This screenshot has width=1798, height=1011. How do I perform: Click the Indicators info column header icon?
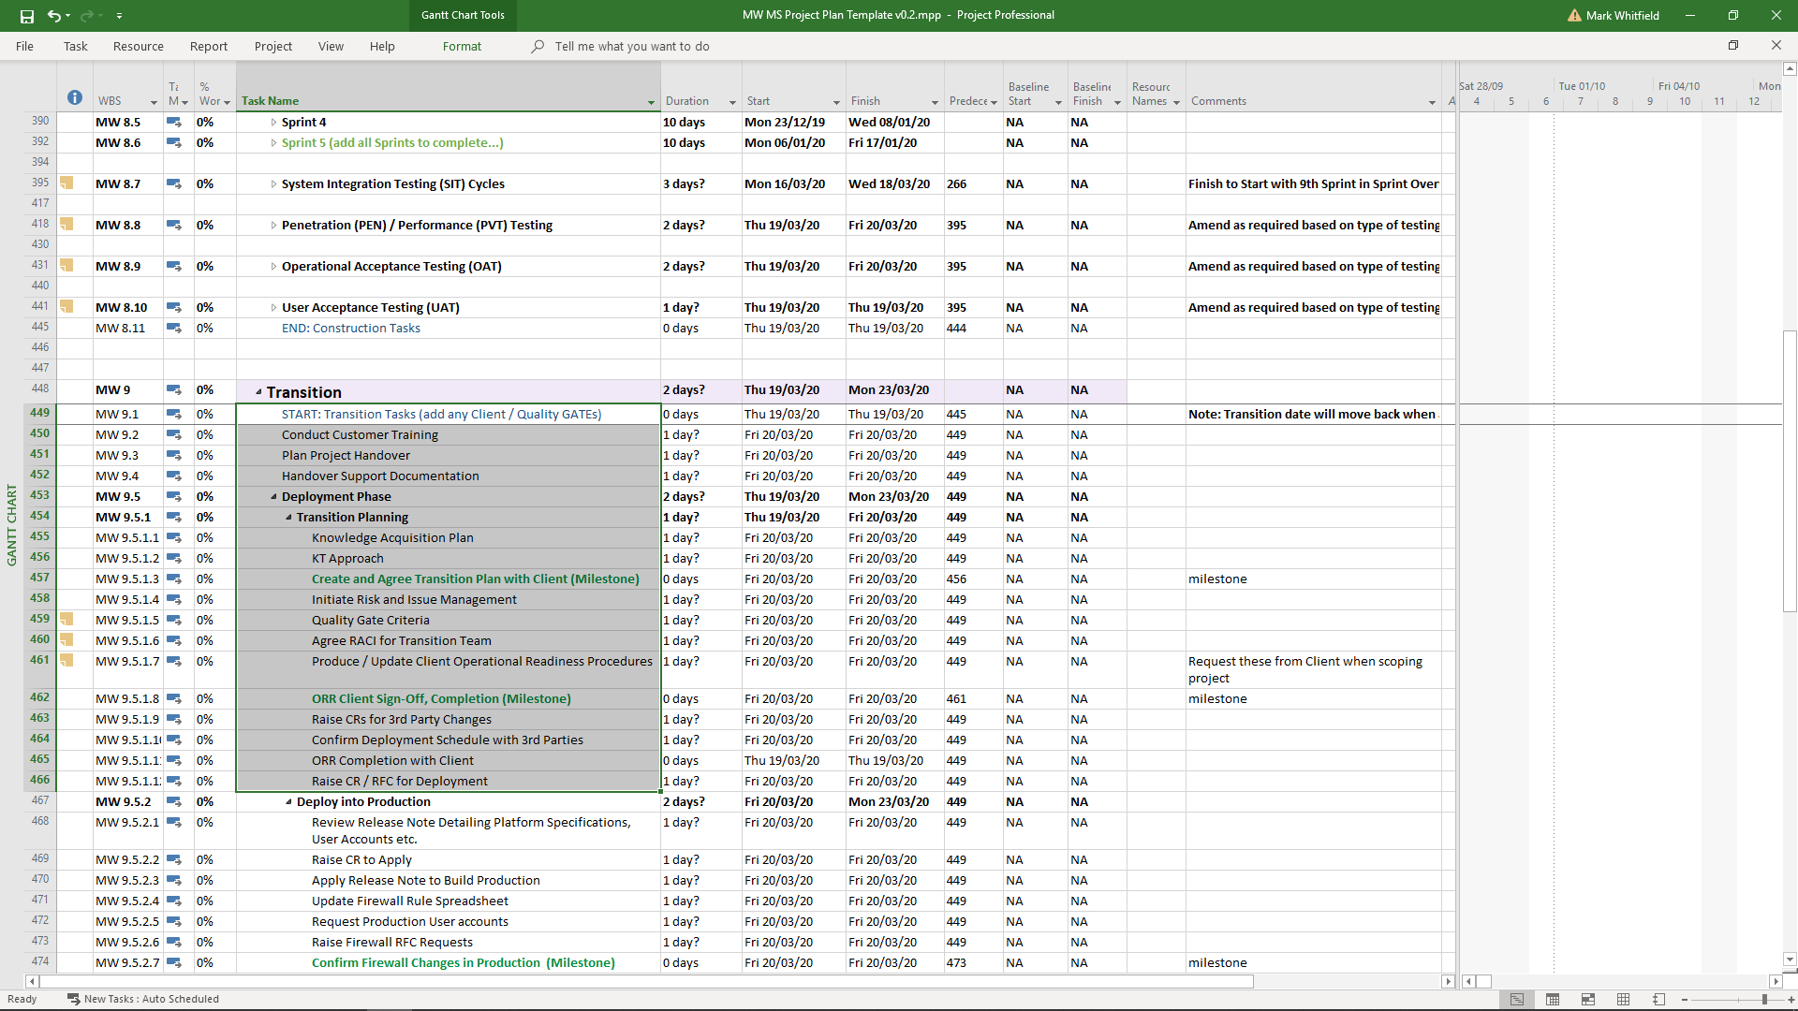(x=75, y=98)
